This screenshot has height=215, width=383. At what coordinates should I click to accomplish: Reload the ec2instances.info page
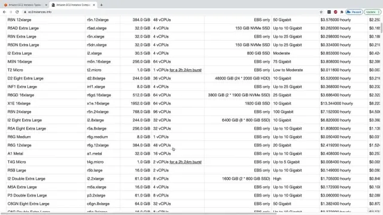17,12
